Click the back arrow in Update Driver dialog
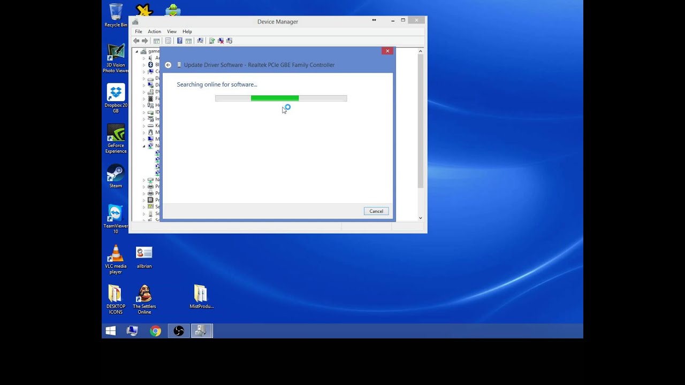Screen dimensions: 685x385 click(168, 65)
